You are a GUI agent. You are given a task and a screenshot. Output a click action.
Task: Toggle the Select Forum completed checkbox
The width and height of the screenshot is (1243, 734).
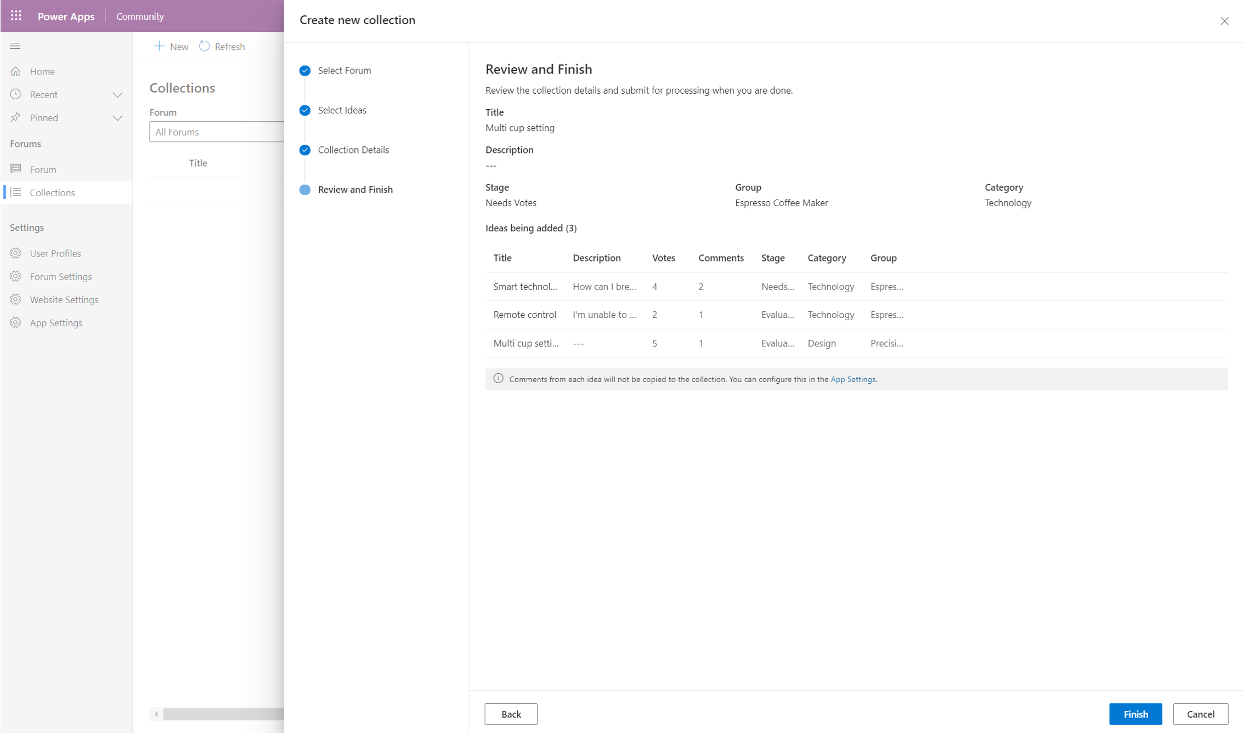tap(305, 70)
